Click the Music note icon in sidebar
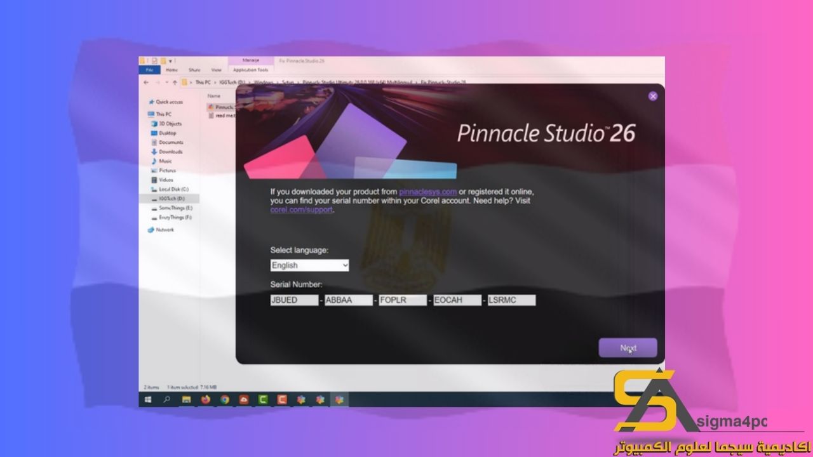Viewport: 813px width, 457px height. point(154,161)
